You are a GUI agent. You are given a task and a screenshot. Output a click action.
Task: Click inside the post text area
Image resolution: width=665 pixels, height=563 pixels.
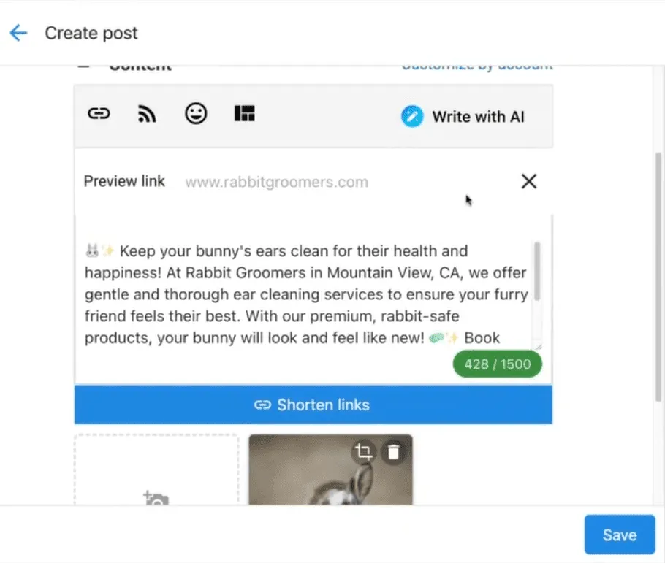pyautogui.click(x=307, y=295)
